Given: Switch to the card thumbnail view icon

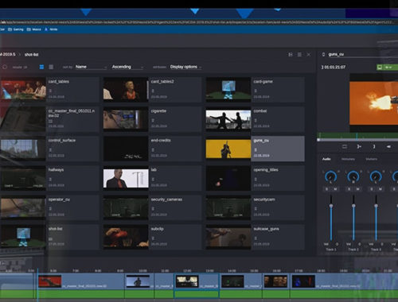Looking at the screenshot, I should (41, 67).
